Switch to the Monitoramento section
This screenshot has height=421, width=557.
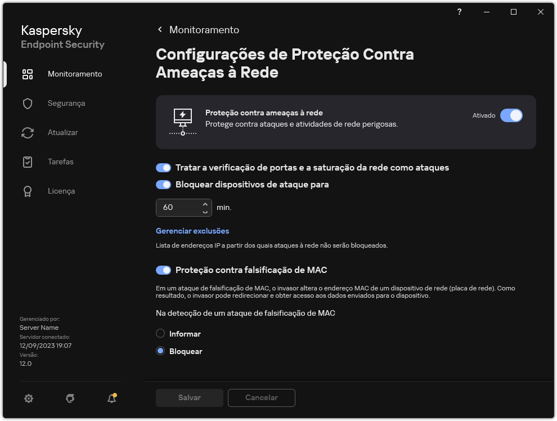pyautogui.click(x=75, y=74)
